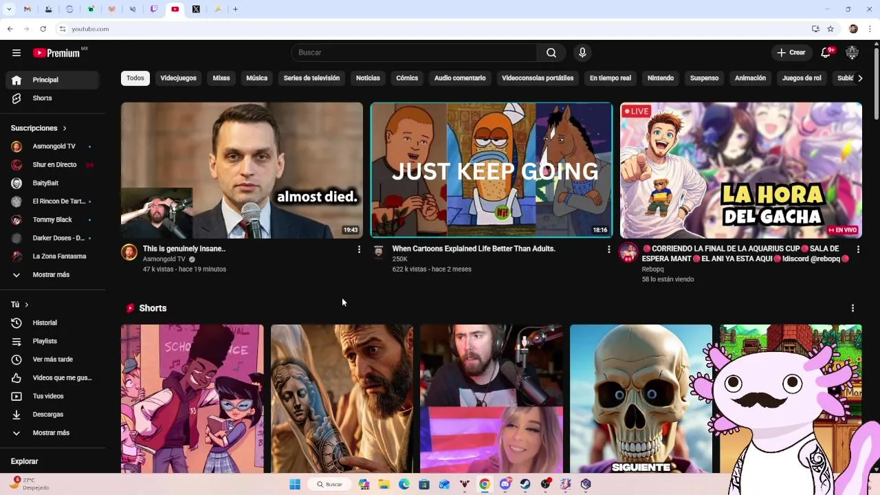Select the En tiempo real chip
Viewport: 880px width, 495px height.
tap(610, 78)
